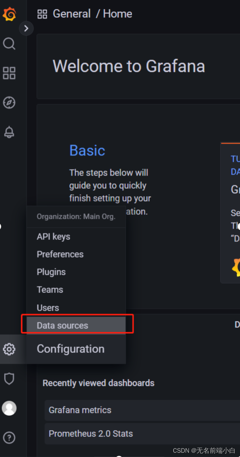Open the Grafana metrics dashboard
The width and height of the screenshot is (240, 457).
[143, 410]
